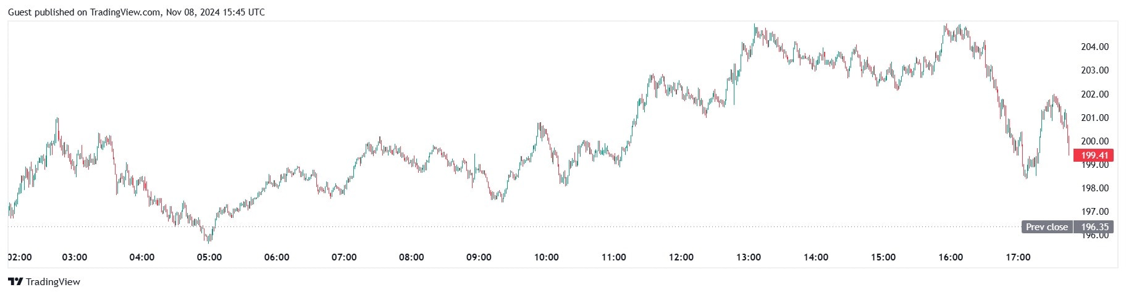Select the 203.00 price scale label
Viewport: 1126px width, 295px height.
1094,70
